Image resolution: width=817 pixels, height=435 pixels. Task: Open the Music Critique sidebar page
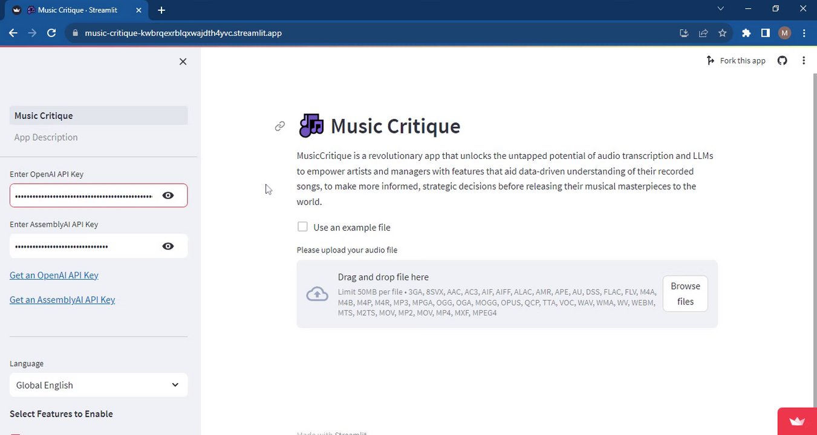click(99, 115)
